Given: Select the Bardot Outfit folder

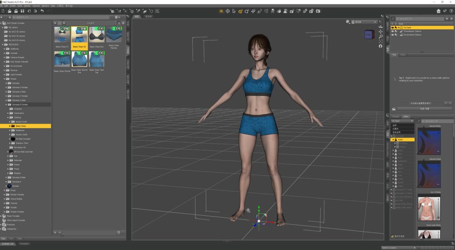Looking at the screenshot, I should (x=21, y=121).
